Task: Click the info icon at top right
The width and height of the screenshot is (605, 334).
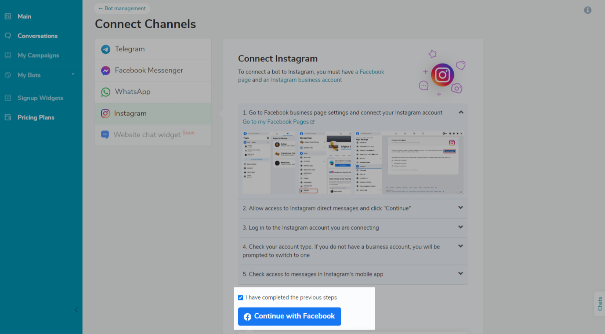Action: coord(588,10)
